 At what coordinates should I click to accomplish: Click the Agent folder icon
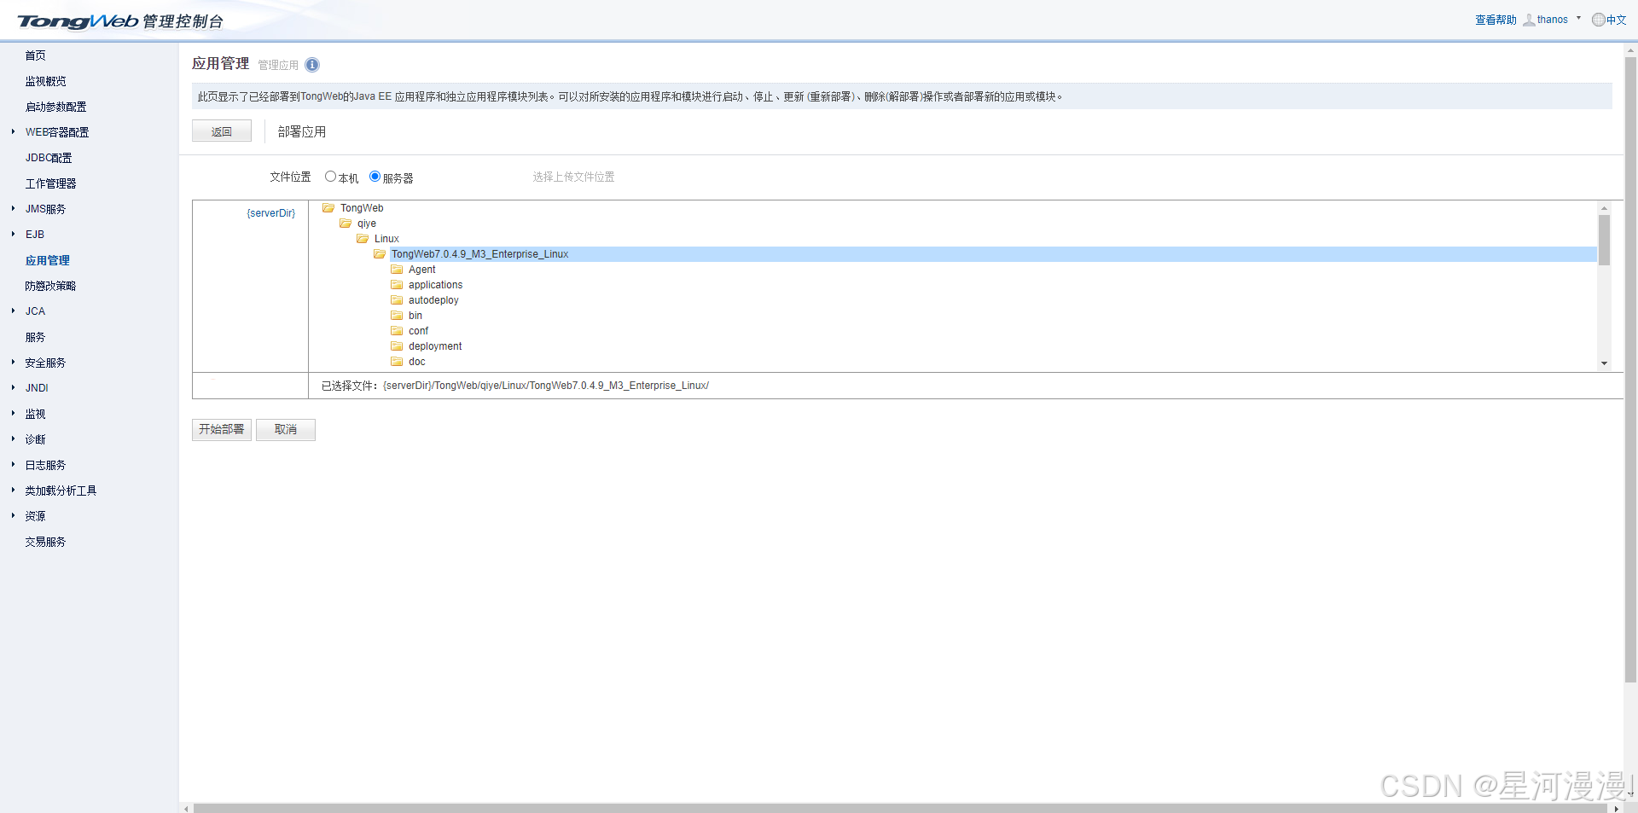[397, 270]
